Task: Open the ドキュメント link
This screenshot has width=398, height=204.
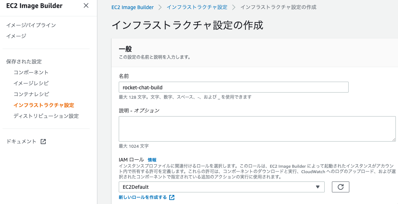Action: pyautogui.click(x=21, y=142)
